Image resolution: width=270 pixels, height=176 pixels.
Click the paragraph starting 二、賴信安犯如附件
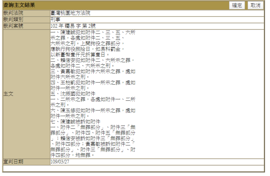pos(93,63)
